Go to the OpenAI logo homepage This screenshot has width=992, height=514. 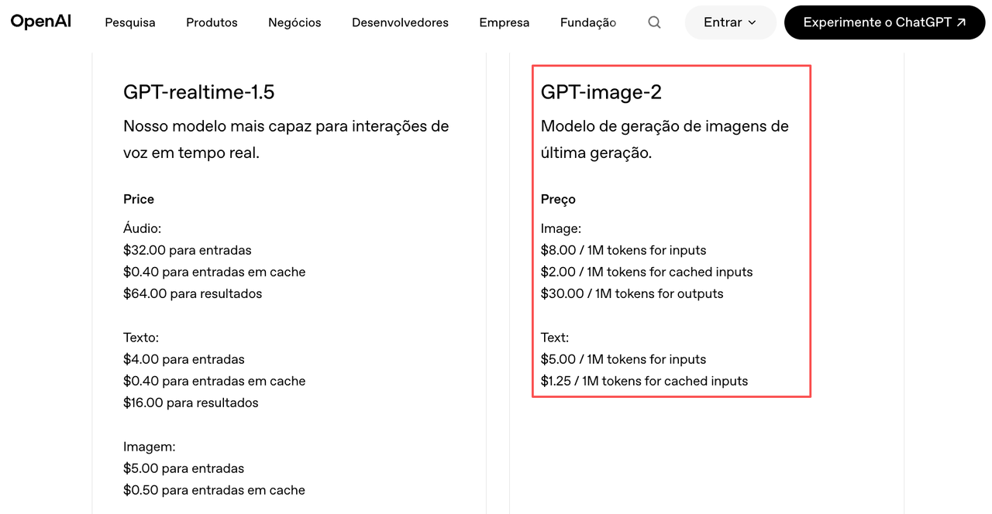click(x=41, y=22)
